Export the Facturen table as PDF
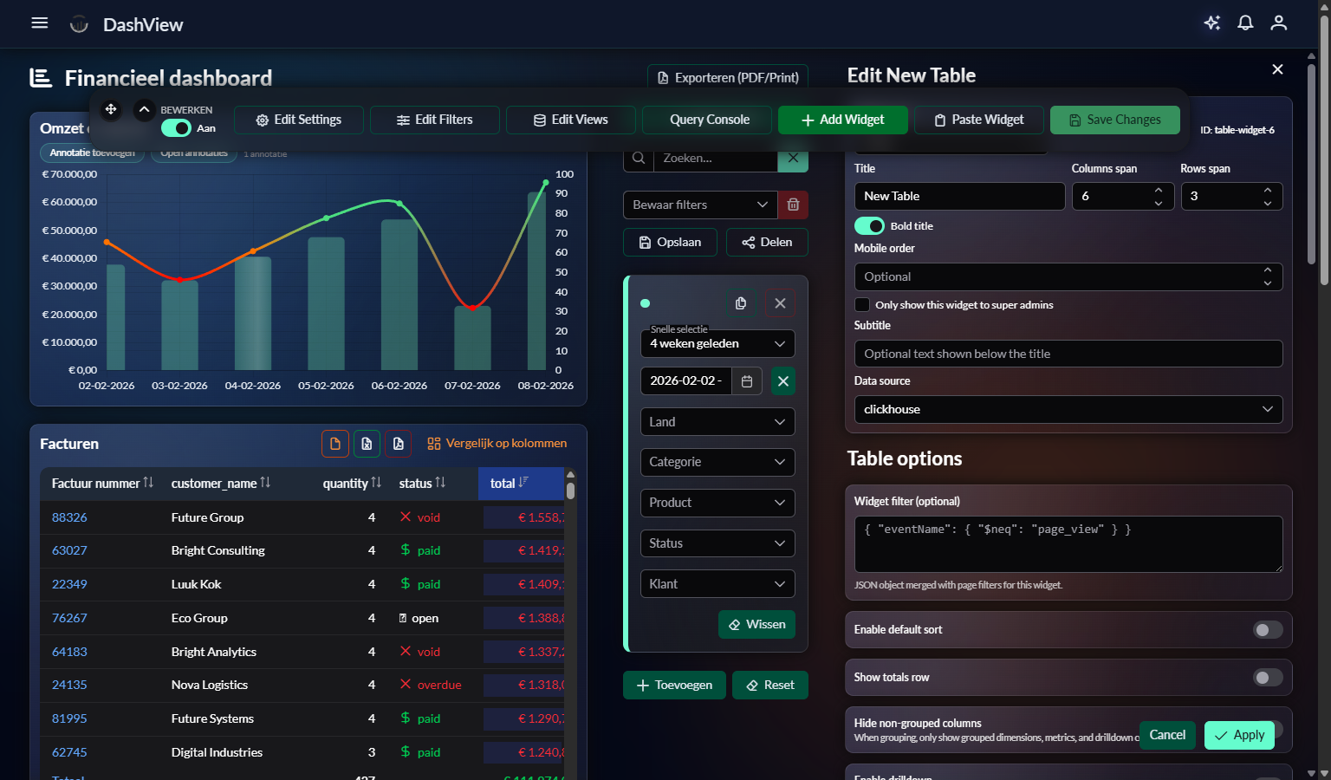Image resolution: width=1331 pixels, height=780 pixels. tap(399, 444)
